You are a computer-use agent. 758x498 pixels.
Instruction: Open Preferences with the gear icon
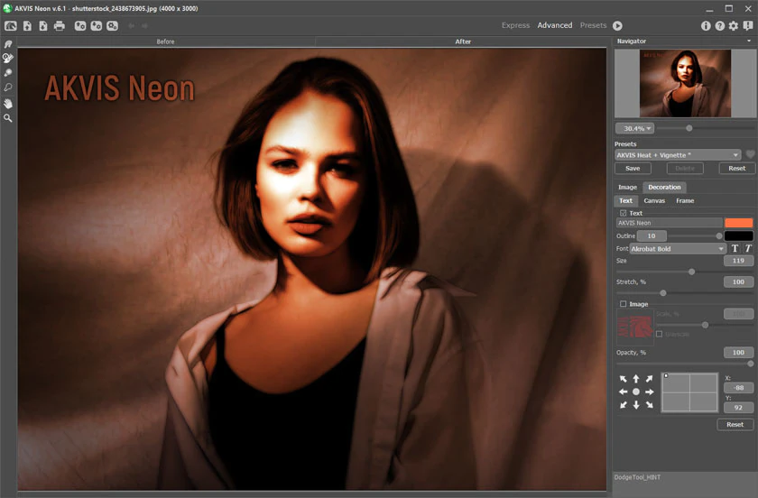click(734, 25)
